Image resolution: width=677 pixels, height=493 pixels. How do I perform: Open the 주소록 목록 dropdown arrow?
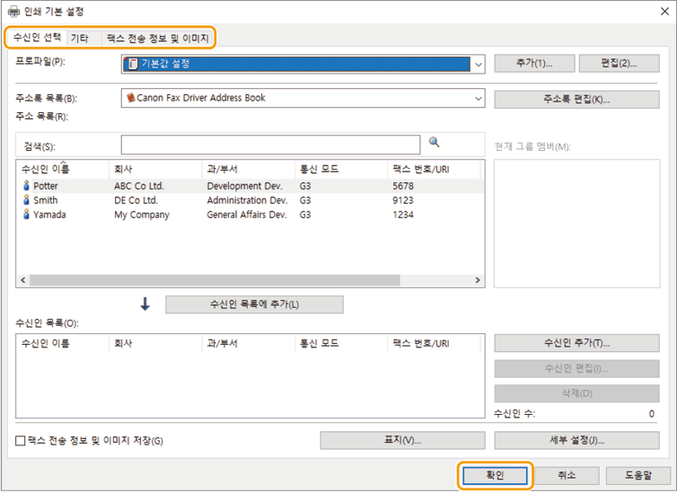(x=478, y=98)
